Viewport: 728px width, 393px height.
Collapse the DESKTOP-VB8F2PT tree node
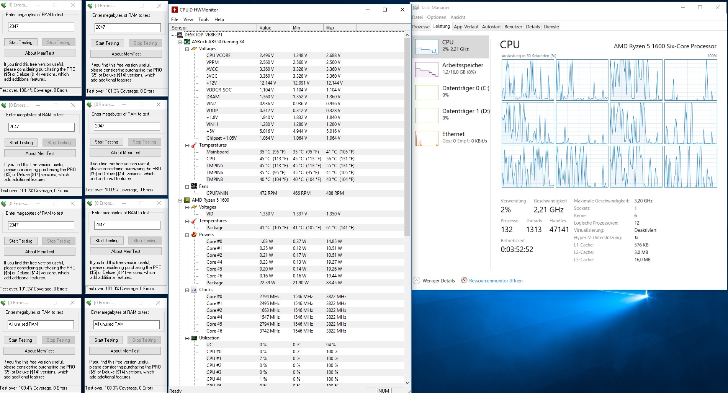173,35
